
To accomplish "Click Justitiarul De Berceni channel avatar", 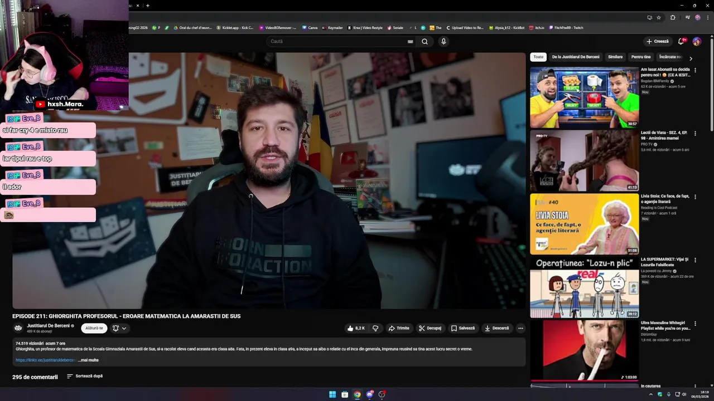I will click(x=18, y=328).
